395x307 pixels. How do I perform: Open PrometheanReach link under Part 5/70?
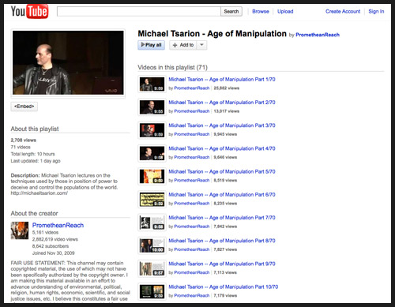(x=192, y=181)
